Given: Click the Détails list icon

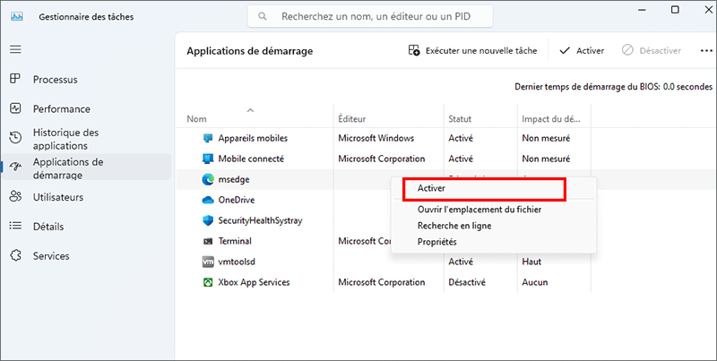Looking at the screenshot, I should tap(15, 226).
